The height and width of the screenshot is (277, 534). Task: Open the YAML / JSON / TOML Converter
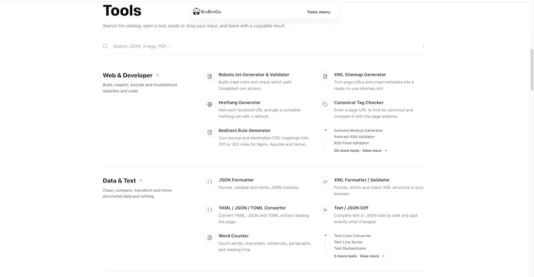(252, 208)
